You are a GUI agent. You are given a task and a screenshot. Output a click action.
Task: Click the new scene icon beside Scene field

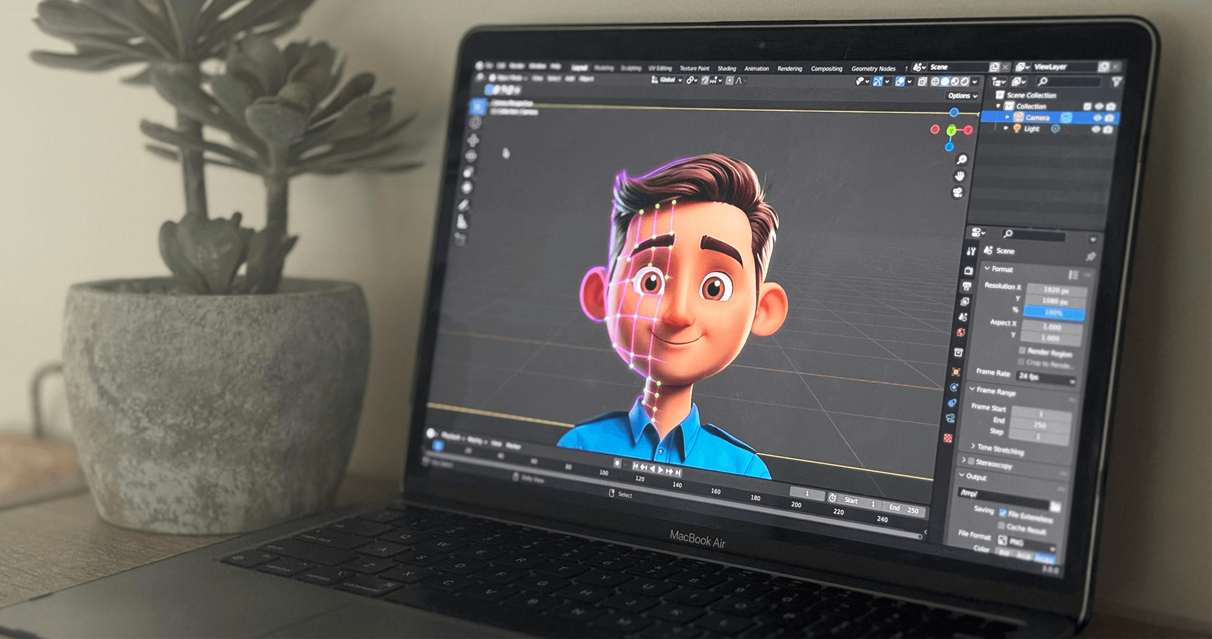click(x=995, y=67)
